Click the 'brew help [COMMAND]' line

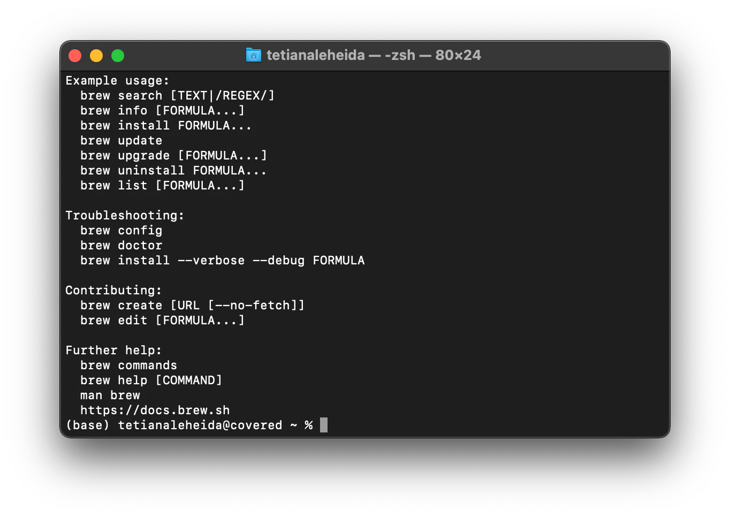(x=151, y=381)
